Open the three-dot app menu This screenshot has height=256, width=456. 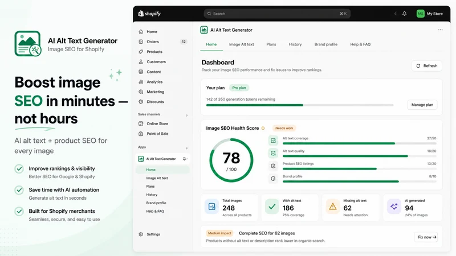coord(440,30)
